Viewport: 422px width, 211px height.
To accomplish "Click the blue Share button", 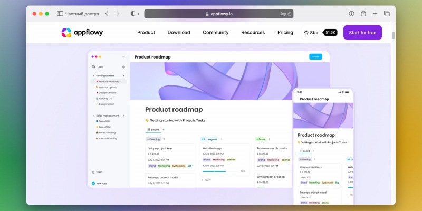I will tap(315, 57).
